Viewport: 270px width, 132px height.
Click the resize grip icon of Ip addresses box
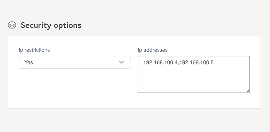[248, 91]
